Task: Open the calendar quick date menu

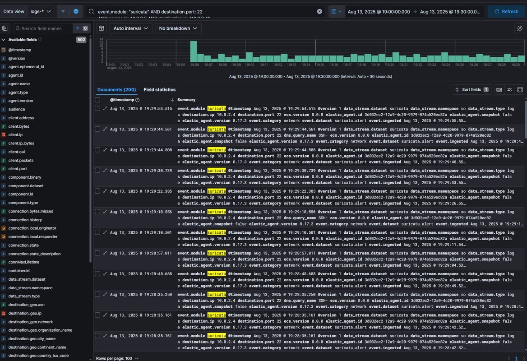Action: (x=337, y=11)
